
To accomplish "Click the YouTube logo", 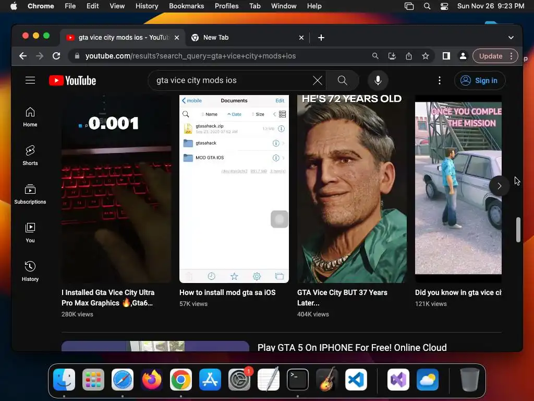I will (72, 80).
